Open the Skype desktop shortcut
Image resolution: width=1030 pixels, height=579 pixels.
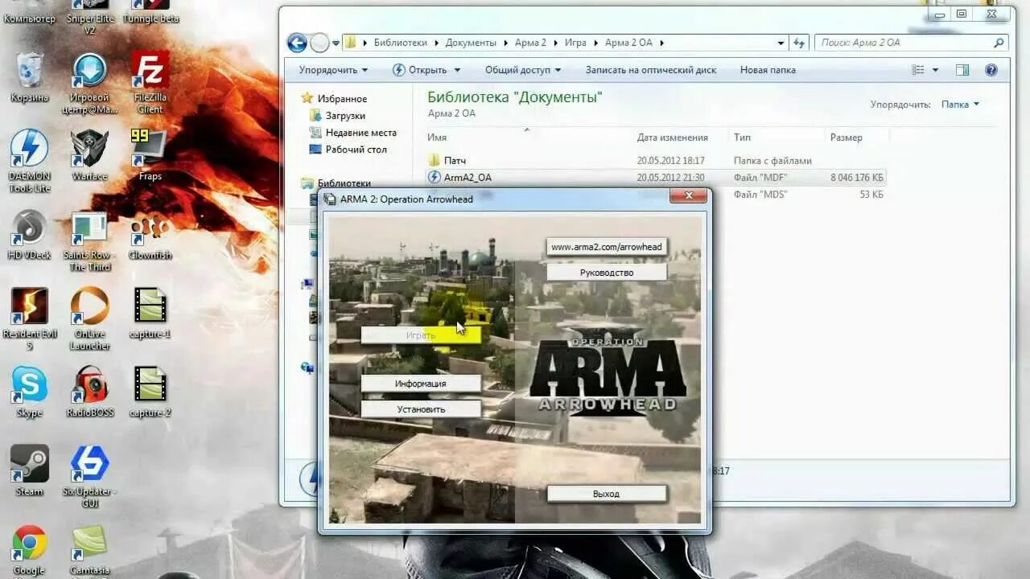click(x=30, y=392)
